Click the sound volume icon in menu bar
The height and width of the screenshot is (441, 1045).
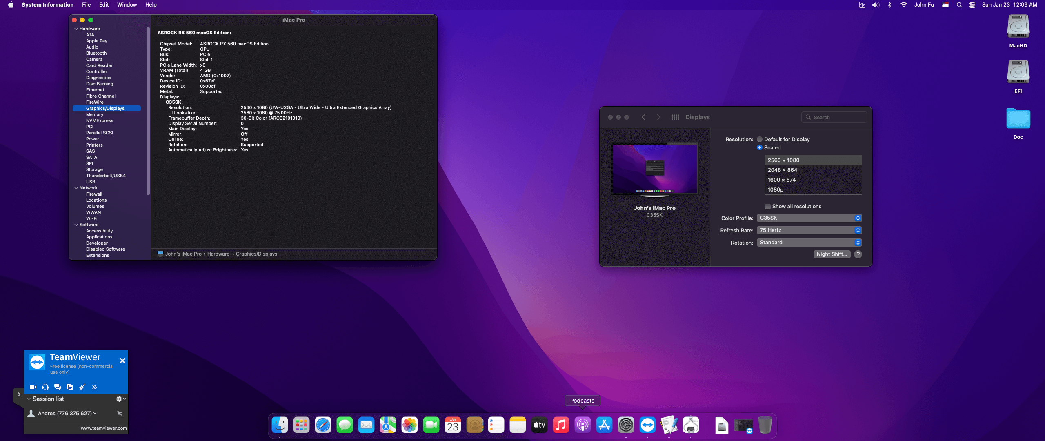coord(876,5)
